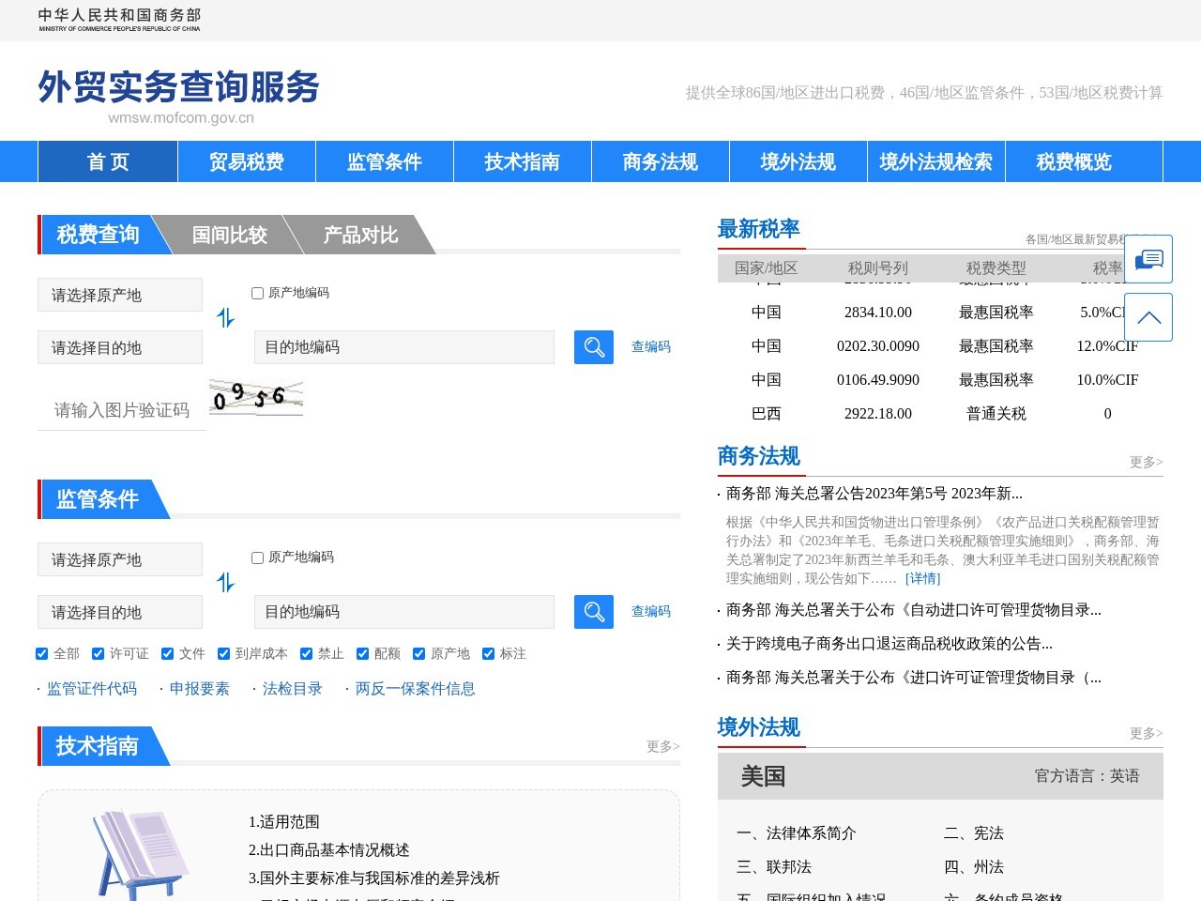The width and height of the screenshot is (1201, 901).
Task: Check 原产地编码 checkbox in tariff query
Action: point(257,294)
